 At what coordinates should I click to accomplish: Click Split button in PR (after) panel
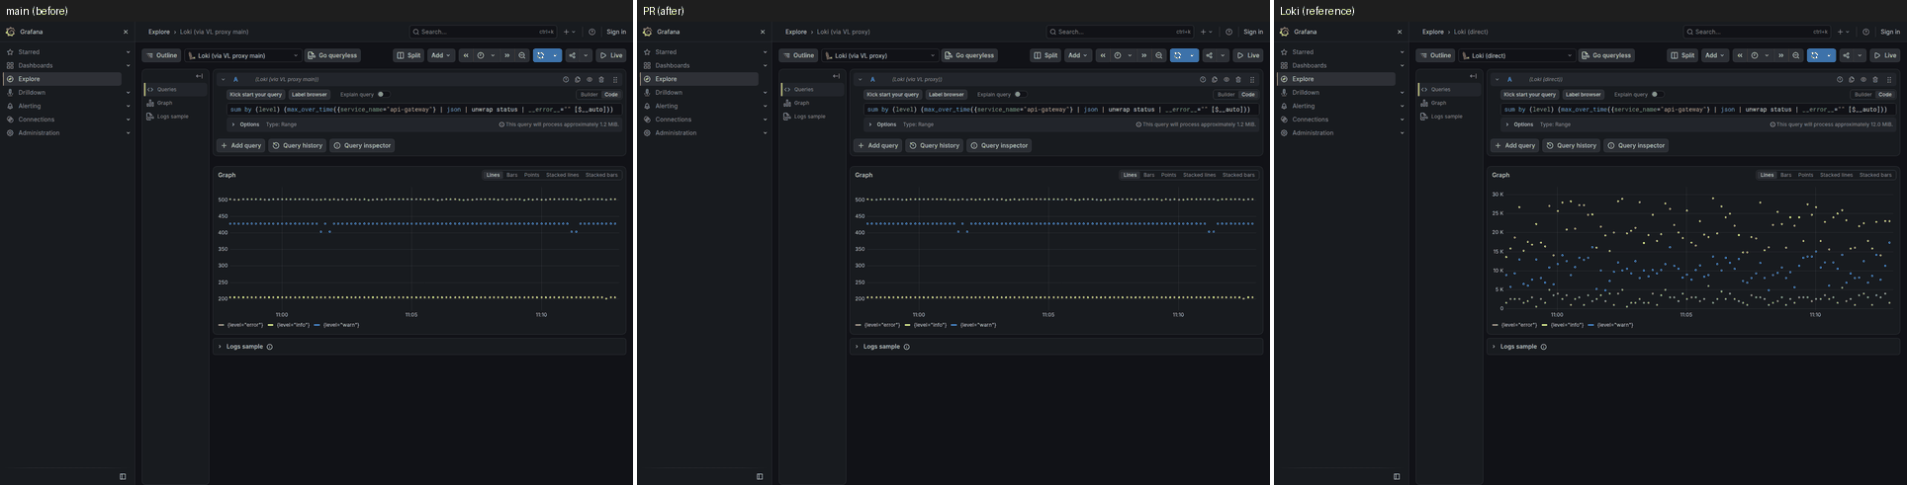point(1045,55)
